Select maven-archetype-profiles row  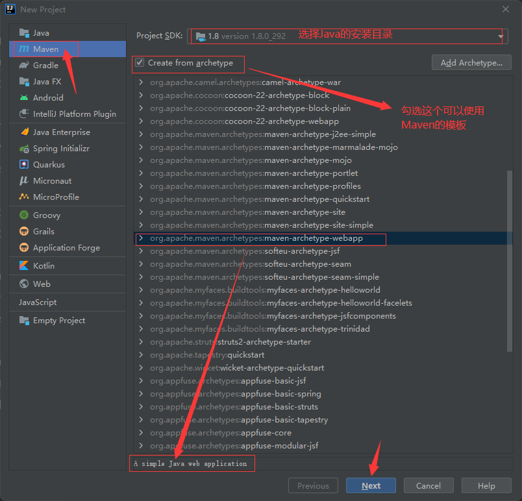point(323,186)
